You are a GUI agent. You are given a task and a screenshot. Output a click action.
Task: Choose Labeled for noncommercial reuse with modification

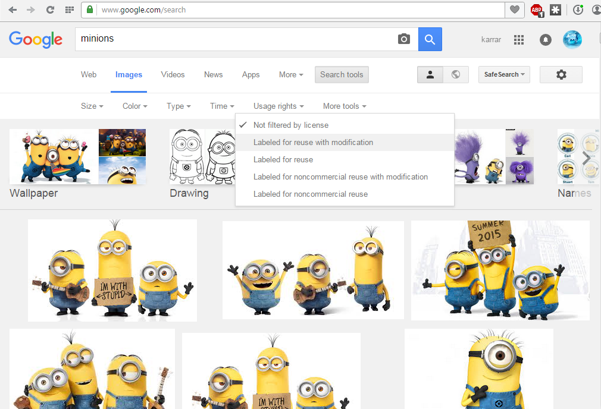pos(345,177)
